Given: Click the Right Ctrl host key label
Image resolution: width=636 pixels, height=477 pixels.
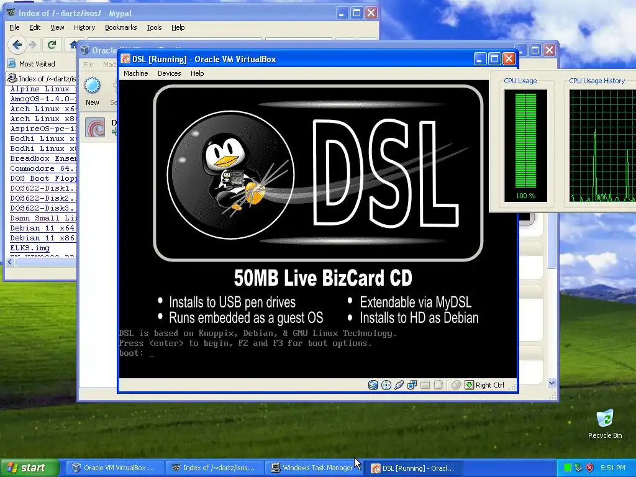Looking at the screenshot, I should coord(490,385).
